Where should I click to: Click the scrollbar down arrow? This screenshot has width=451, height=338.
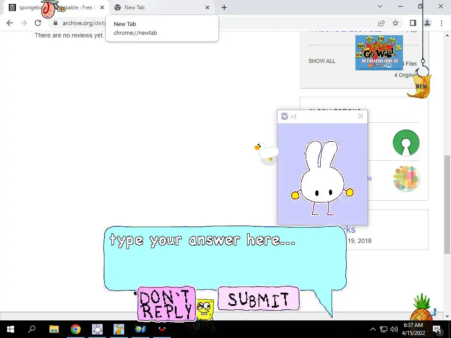coord(447,316)
